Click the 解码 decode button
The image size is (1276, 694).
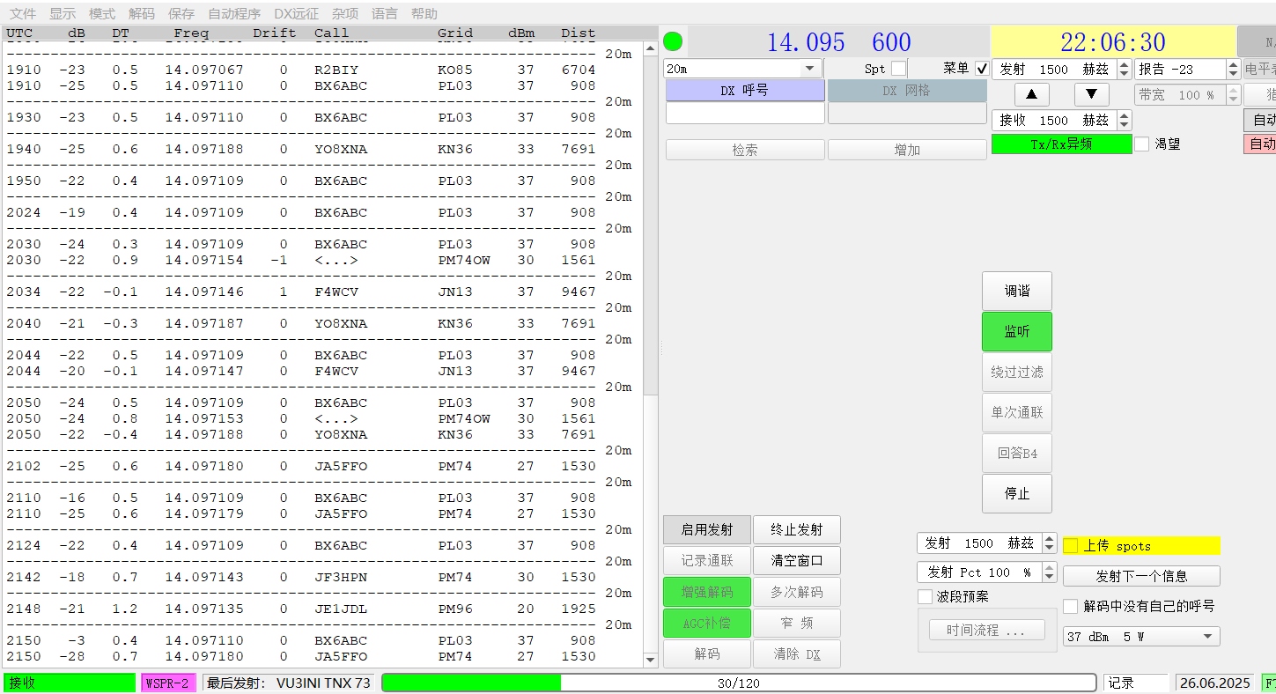[707, 653]
